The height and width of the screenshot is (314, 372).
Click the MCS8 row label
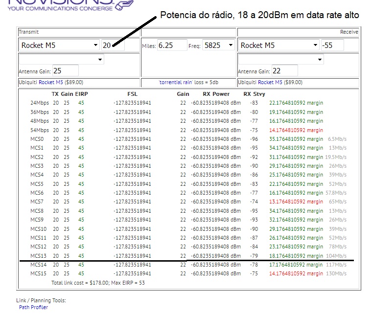[37, 211]
